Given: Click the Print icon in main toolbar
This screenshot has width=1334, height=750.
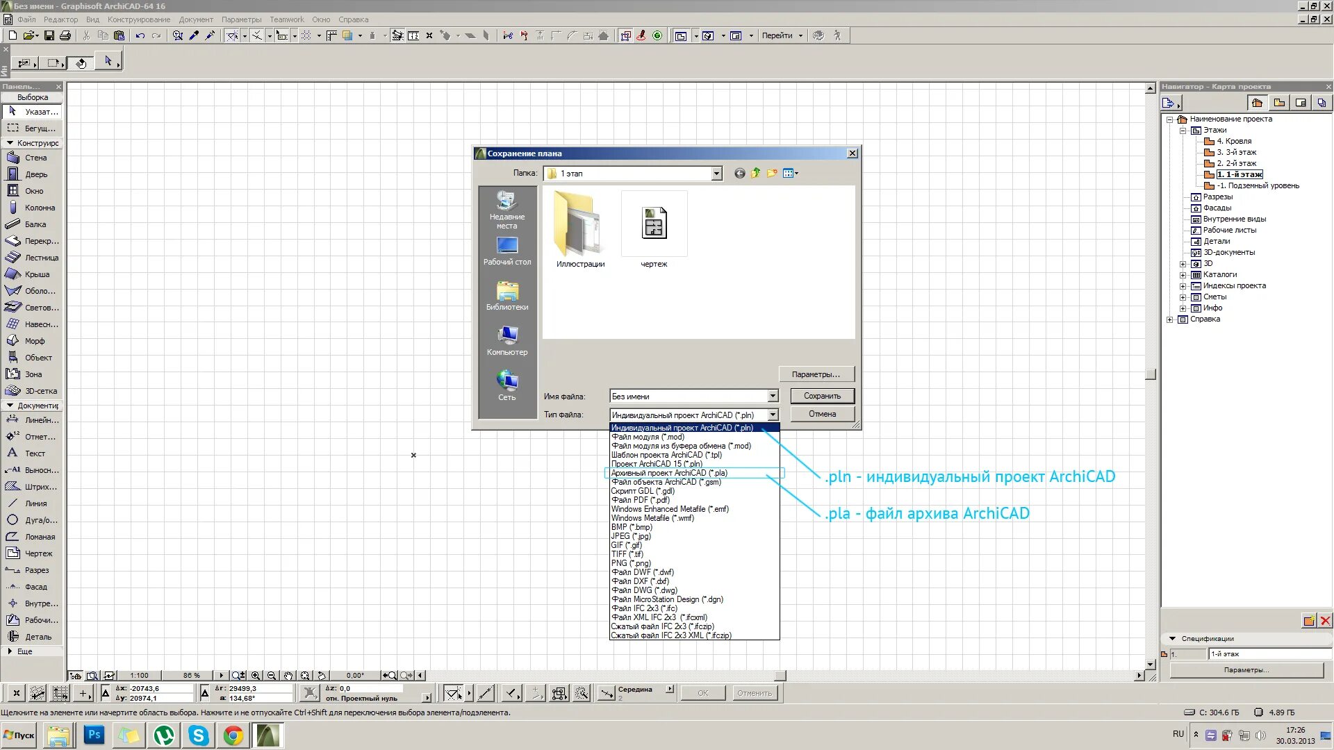Looking at the screenshot, I should point(65,35).
